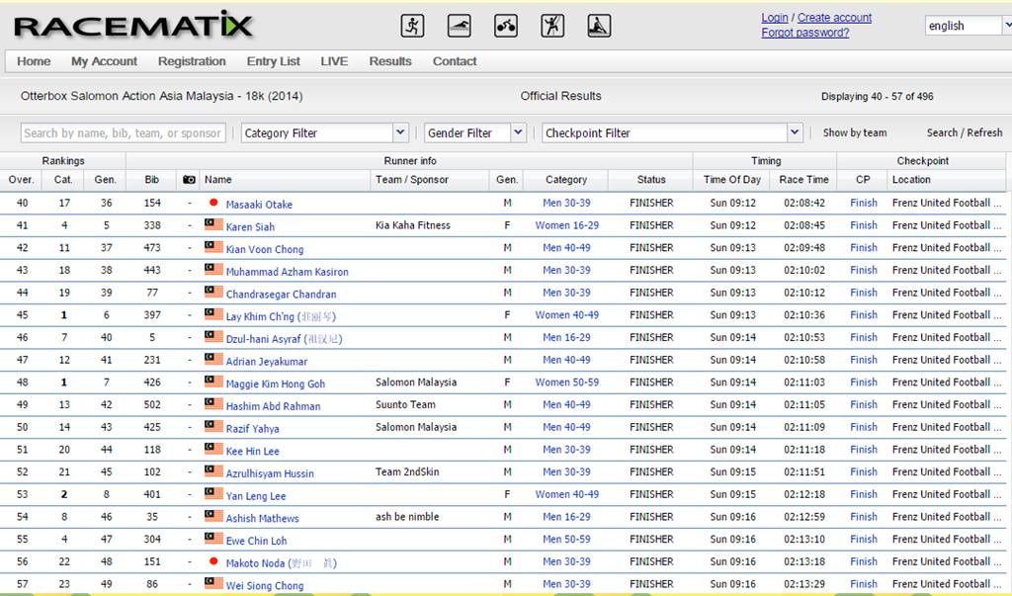
Task: Focus the name, bib, team search field
Action: (x=124, y=133)
